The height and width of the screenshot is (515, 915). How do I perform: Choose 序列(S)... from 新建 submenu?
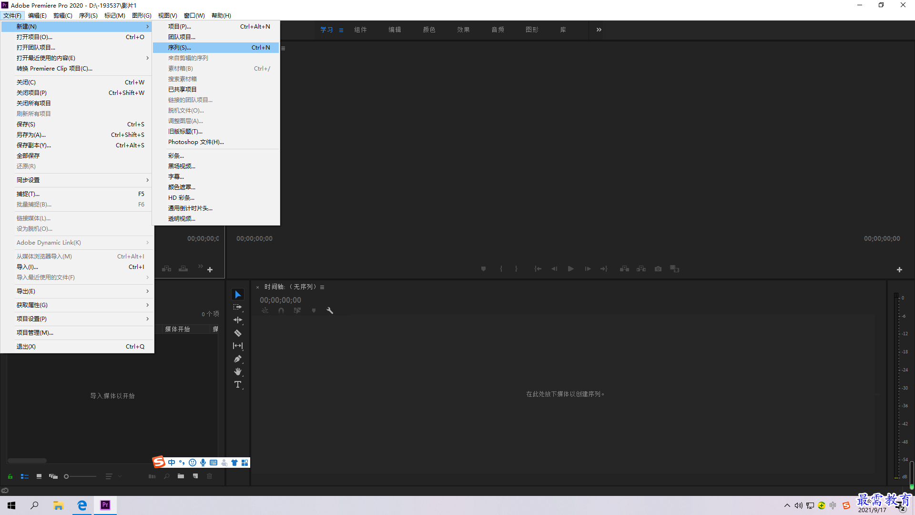[x=216, y=48]
